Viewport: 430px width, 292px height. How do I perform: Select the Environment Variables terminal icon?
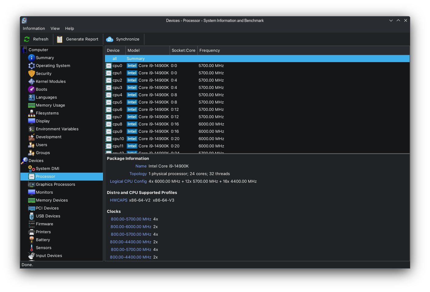click(x=31, y=129)
